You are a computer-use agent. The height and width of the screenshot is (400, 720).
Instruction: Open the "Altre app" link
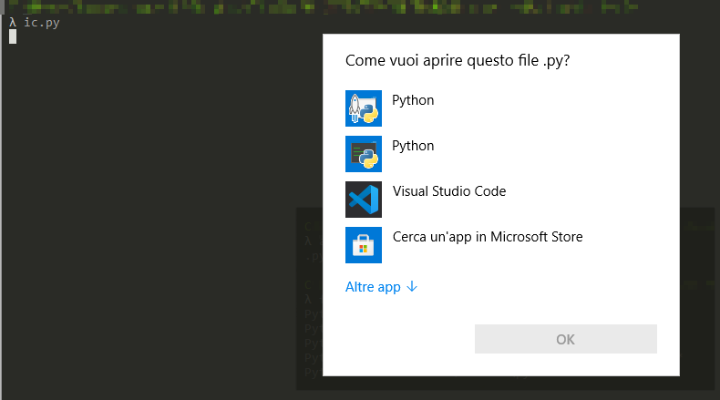(x=373, y=287)
